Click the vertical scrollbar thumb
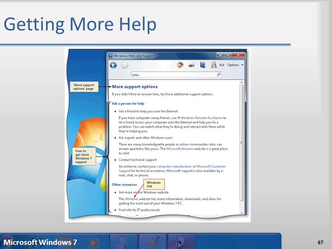332x249 pixels. pos(242,143)
